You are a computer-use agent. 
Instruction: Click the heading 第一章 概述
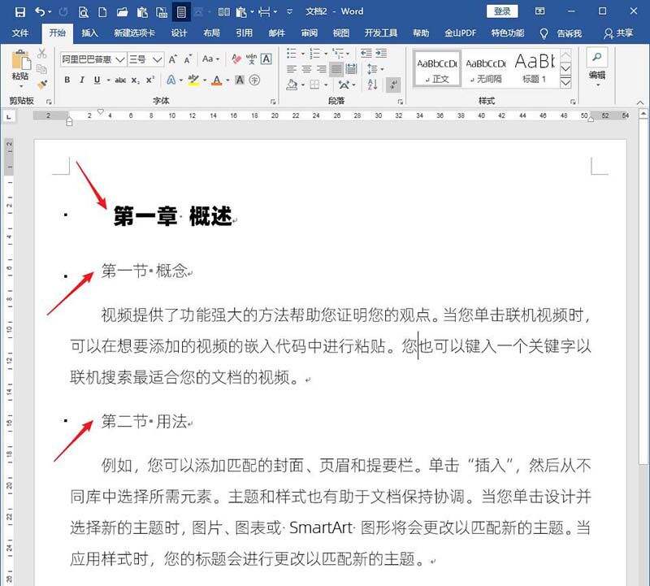point(172,215)
